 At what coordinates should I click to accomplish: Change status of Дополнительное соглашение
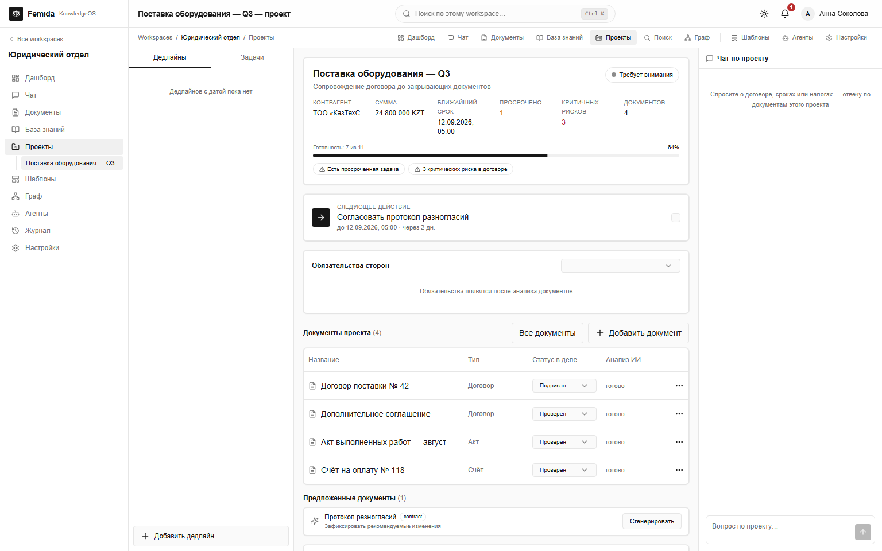(x=564, y=414)
